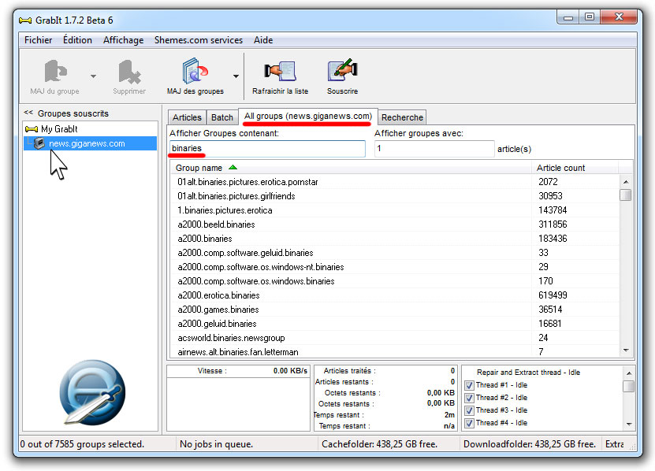This screenshot has height=471, width=655.
Task: Click the thread list scrollbar down arrow
Action: tap(628, 425)
